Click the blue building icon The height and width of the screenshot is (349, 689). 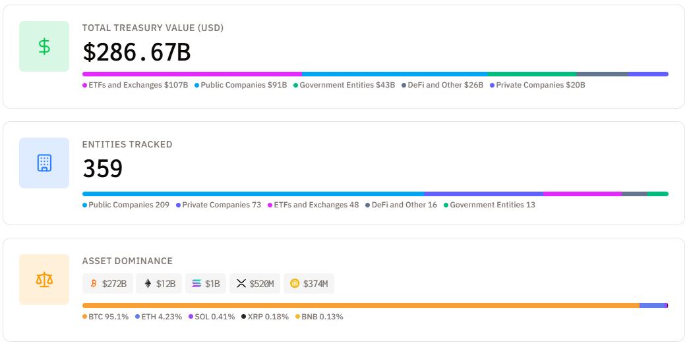point(44,163)
